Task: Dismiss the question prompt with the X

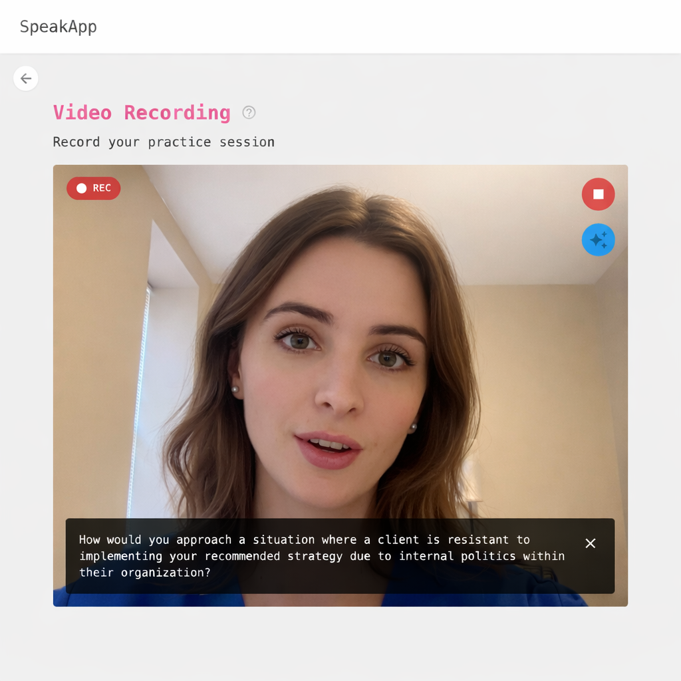Action: pos(590,543)
